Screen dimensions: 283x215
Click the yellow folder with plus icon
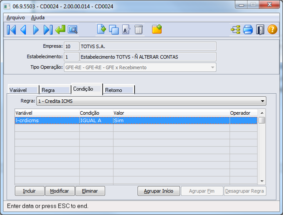(157, 29)
